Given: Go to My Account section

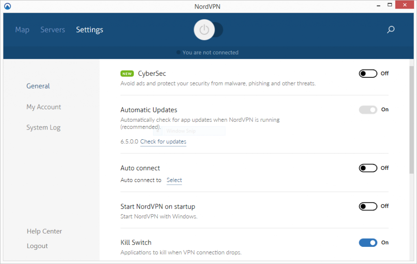Looking at the screenshot, I should pyautogui.click(x=44, y=107).
